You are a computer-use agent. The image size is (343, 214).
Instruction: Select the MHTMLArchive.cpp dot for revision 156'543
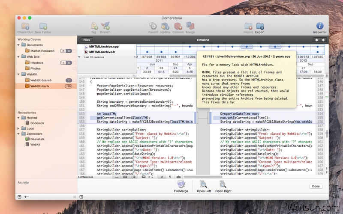[304, 47]
